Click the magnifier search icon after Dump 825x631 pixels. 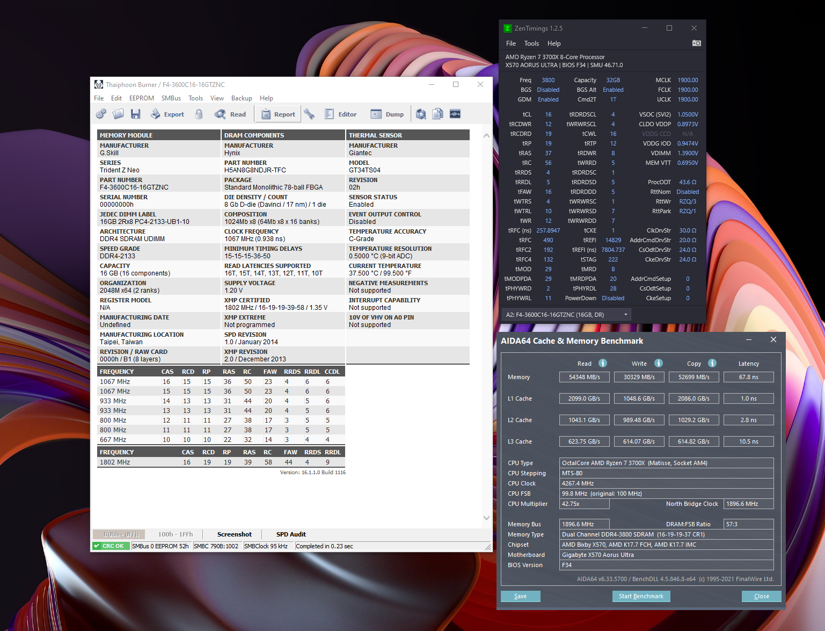point(421,114)
